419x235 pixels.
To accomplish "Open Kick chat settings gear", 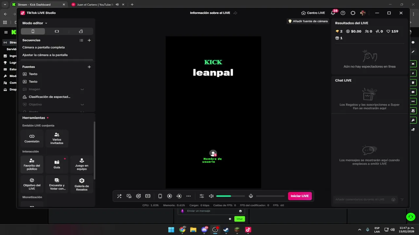I will [x=230, y=219].
